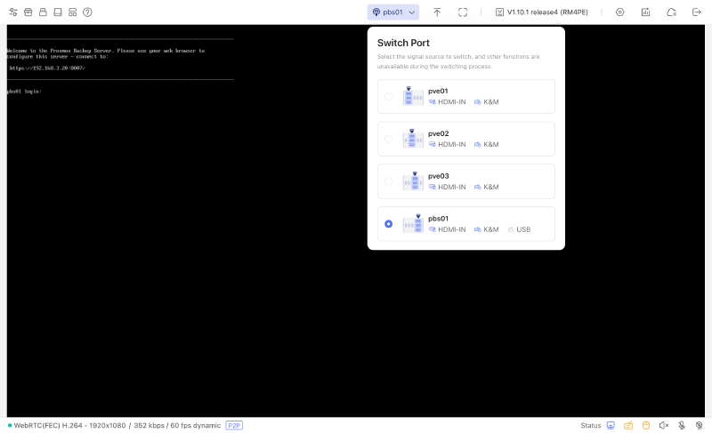Click K&M label on pve01 card
This screenshot has height=433, width=712.
click(486, 102)
